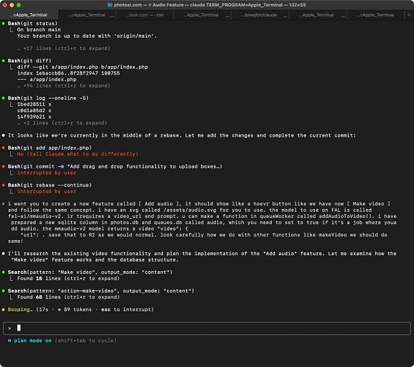414x367 pixels.
Task: Click the 'esc to interrupt' hint
Action: pyautogui.click(x=126, y=310)
